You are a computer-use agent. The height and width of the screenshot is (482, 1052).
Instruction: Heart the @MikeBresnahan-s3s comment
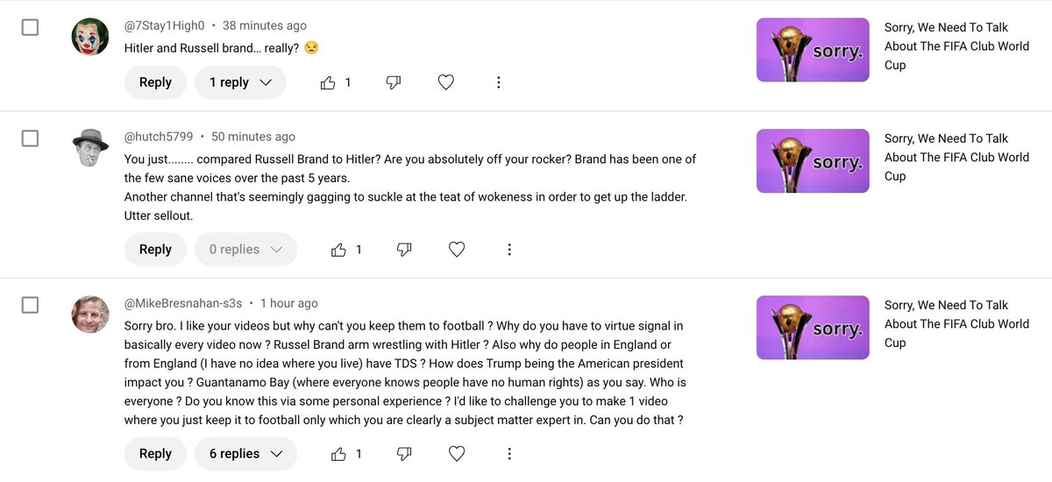coord(457,454)
